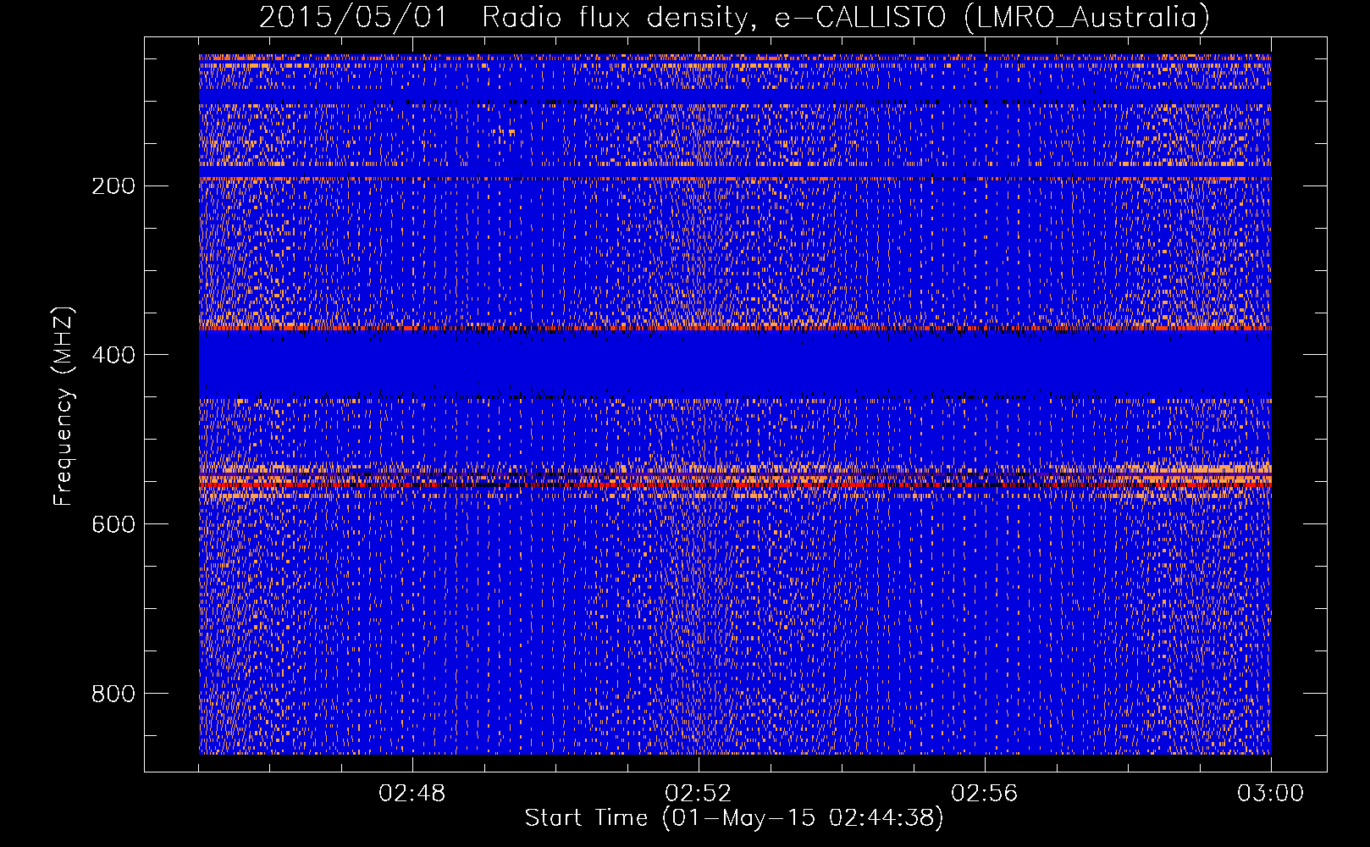
Task: Click the 'Frequency (MHZ)' axis label
Action: (x=64, y=407)
